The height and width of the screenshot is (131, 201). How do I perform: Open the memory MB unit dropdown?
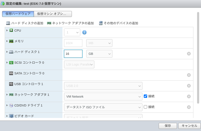99,43
